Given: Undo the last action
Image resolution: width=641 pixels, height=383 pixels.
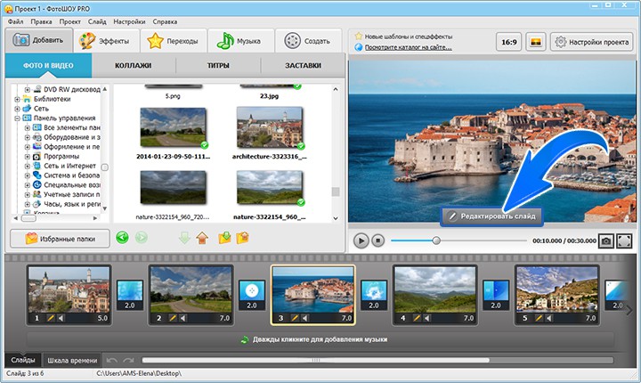Looking at the screenshot, I should [x=111, y=360].
